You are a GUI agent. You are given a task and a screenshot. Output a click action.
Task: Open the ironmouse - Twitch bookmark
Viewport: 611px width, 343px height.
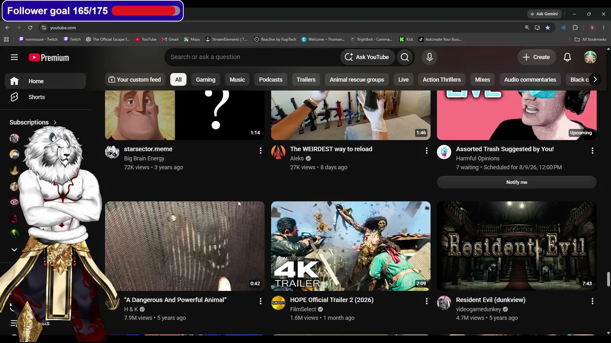pos(38,40)
